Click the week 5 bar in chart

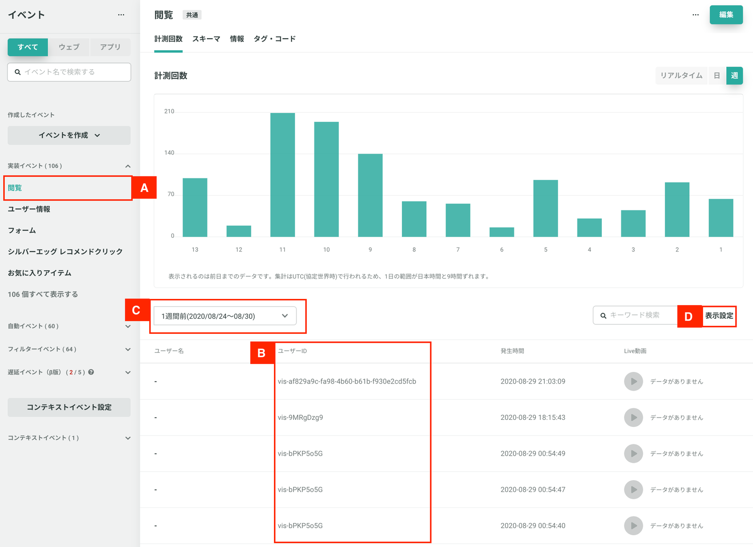coord(545,208)
